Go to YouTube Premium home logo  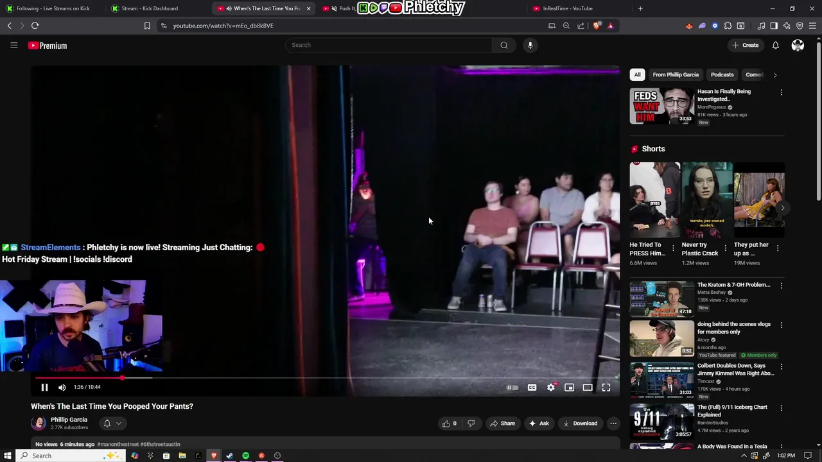point(48,46)
